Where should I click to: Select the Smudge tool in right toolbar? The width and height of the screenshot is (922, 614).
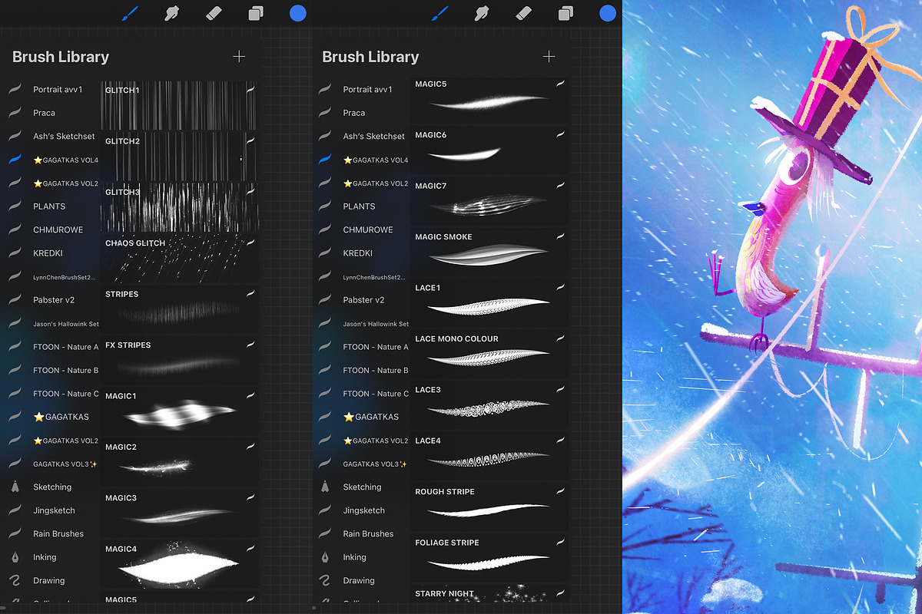tap(483, 13)
